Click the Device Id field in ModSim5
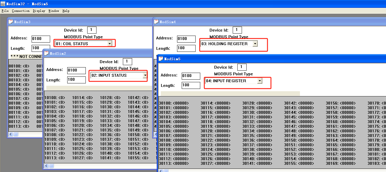Screen dimensions: 386x172 point(242,67)
